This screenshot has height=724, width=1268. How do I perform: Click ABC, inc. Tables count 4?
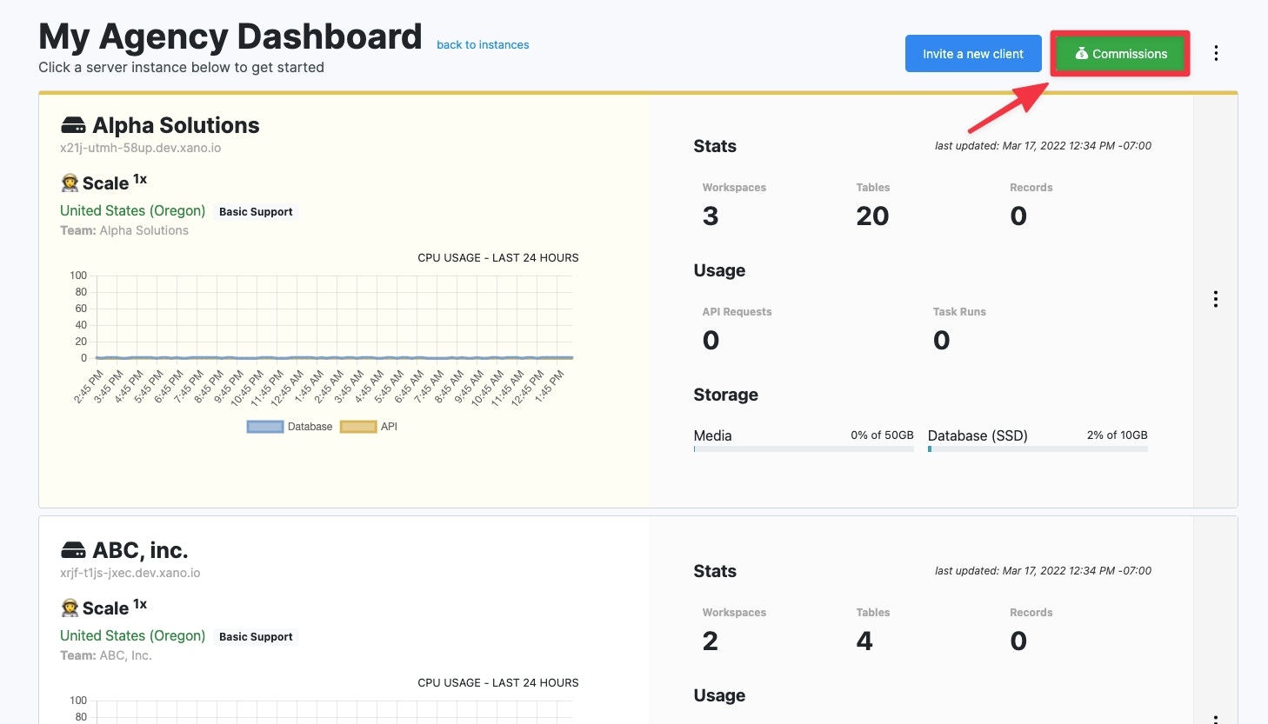864,641
